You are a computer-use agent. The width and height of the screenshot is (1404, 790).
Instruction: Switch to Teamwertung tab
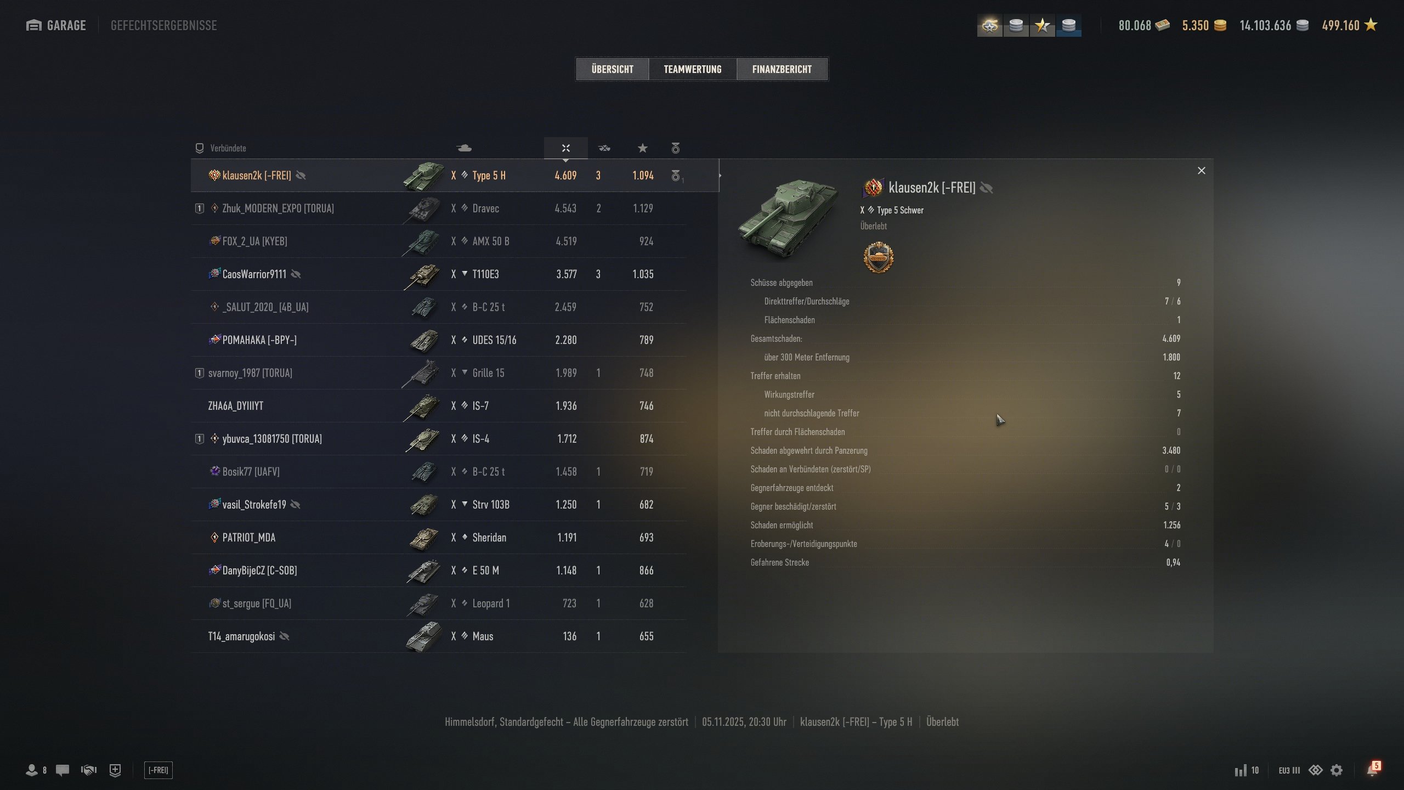pos(693,69)
